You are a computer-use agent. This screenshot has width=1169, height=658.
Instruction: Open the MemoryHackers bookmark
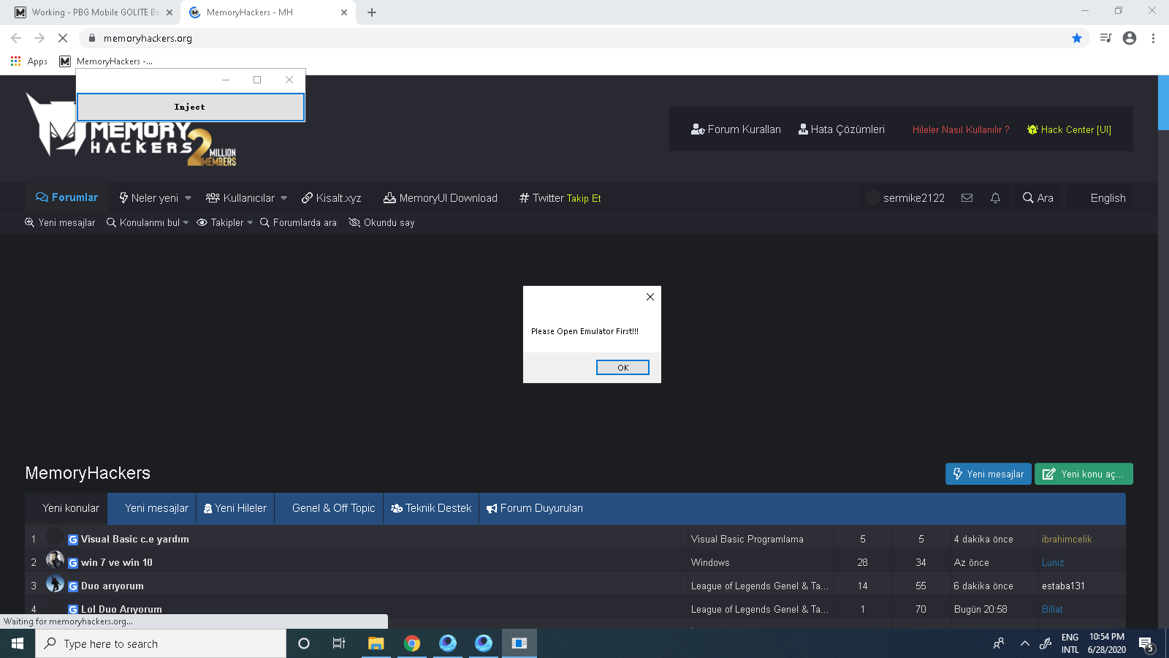[x=106, y=61]
